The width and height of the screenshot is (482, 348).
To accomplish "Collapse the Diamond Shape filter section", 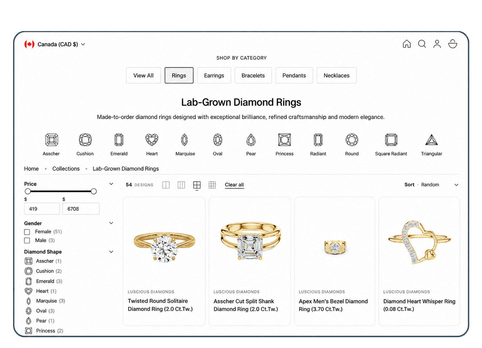I will coord(111,252).
